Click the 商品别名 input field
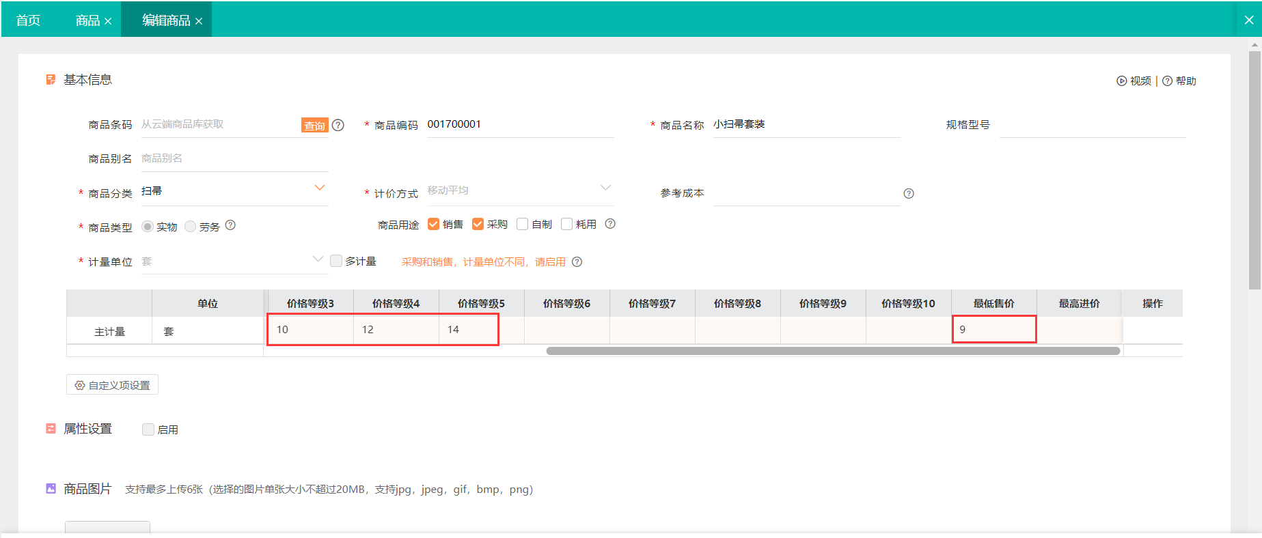Image resolution: width=1262 pixels, height=538 pixels. pos(234,158)
